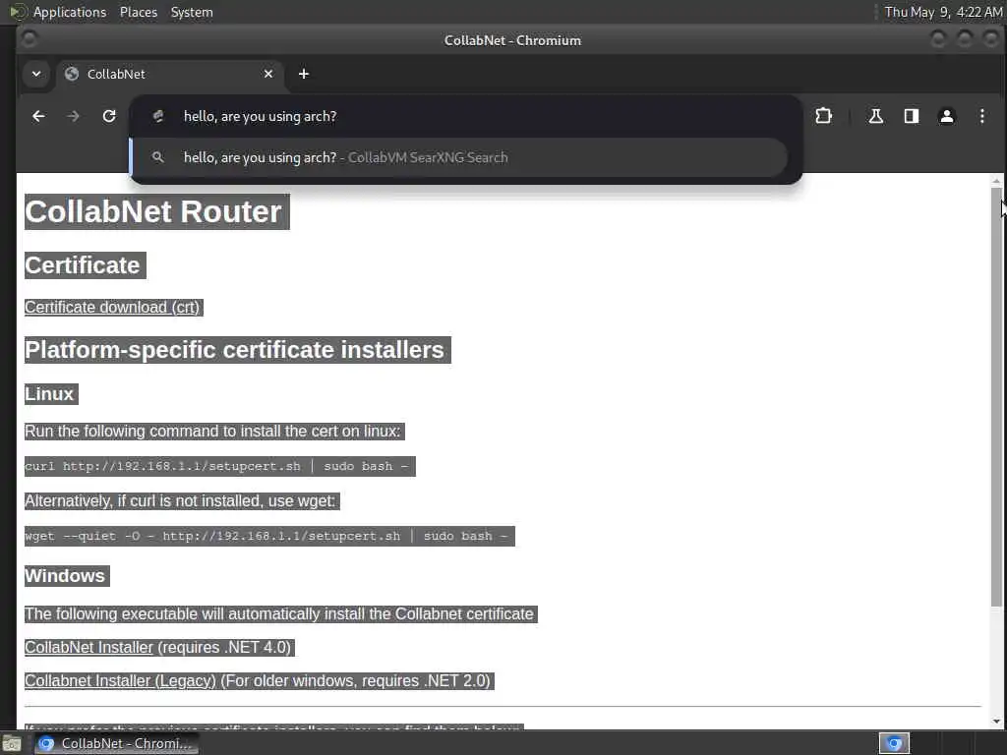Select the SearXNG search suggestion row
The height and width of the screenshot is (755, 1007).
pos(459,157)
